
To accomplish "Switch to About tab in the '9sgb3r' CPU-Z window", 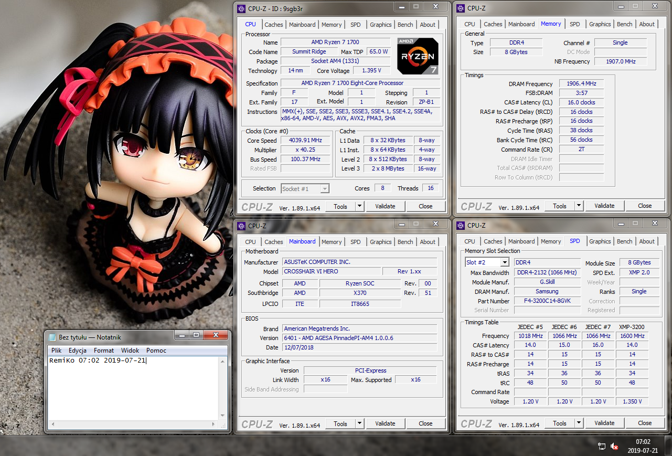I will (x=428, y=25).
